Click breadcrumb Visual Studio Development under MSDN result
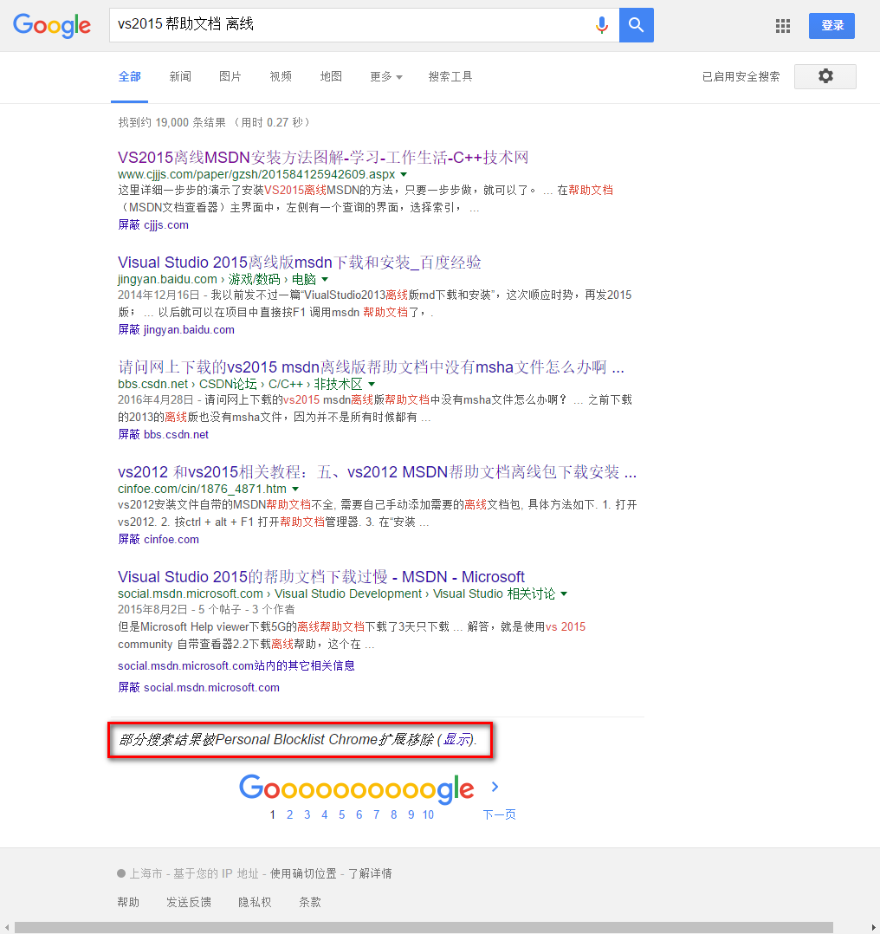880x934 pixels. (347, 593)
